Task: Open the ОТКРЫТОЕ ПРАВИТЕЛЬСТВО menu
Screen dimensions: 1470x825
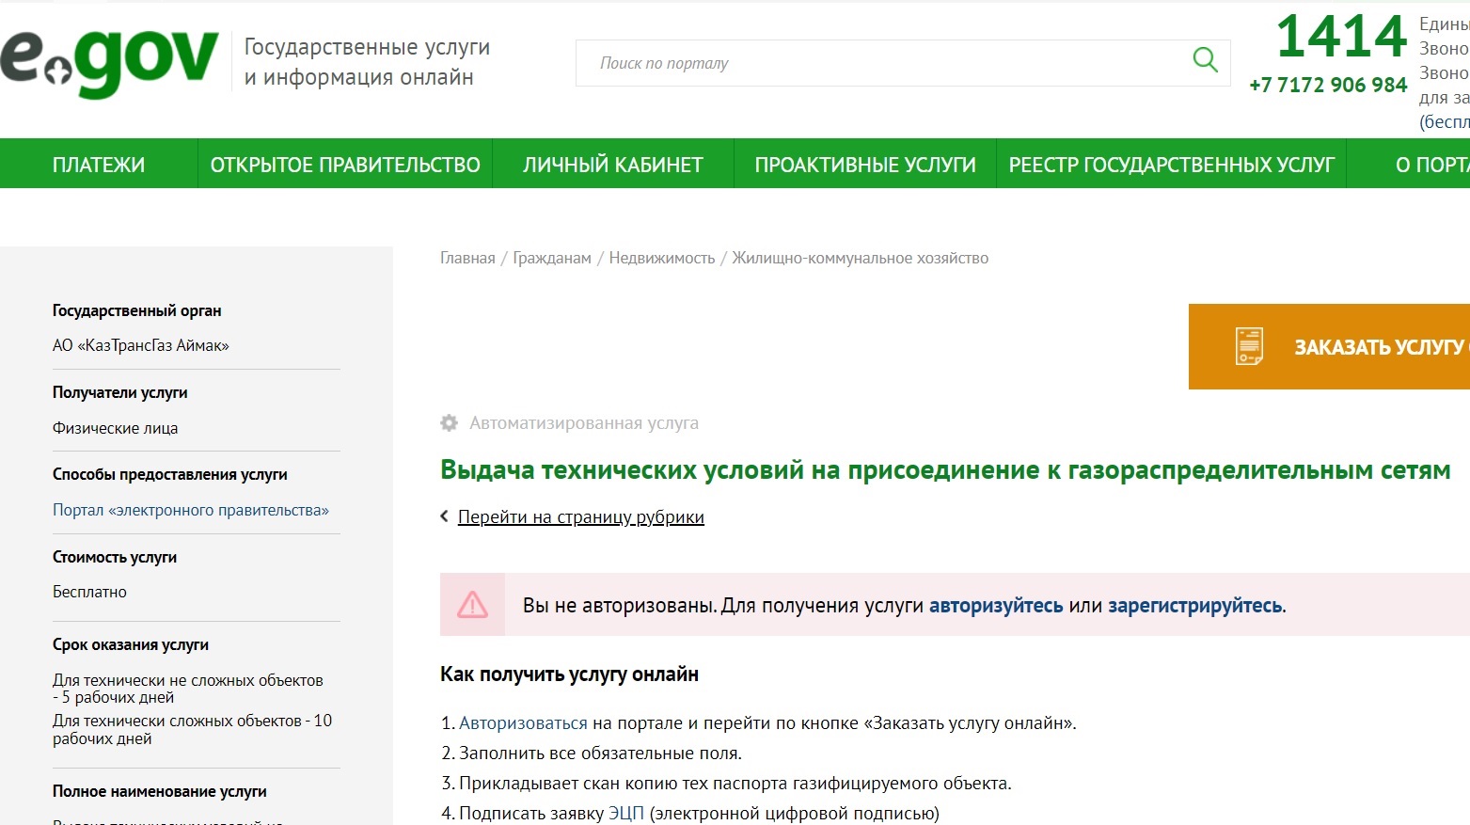Action: pos(345,163)
